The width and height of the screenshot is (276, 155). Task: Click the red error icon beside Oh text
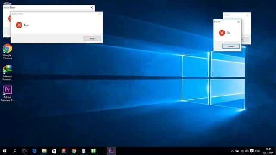(x=222, y=33)
